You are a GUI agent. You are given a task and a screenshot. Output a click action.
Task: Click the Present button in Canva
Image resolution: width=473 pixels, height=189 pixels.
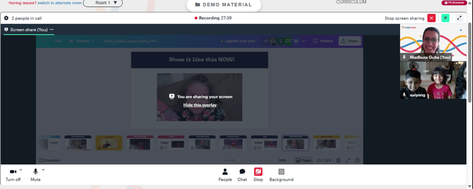click(323, 41)
